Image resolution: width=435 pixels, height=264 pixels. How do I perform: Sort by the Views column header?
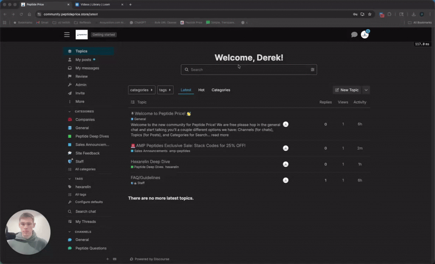point(343,102)
